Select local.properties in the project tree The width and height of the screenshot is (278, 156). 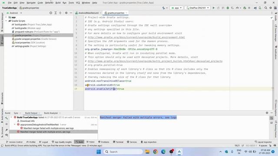(28, 42)
